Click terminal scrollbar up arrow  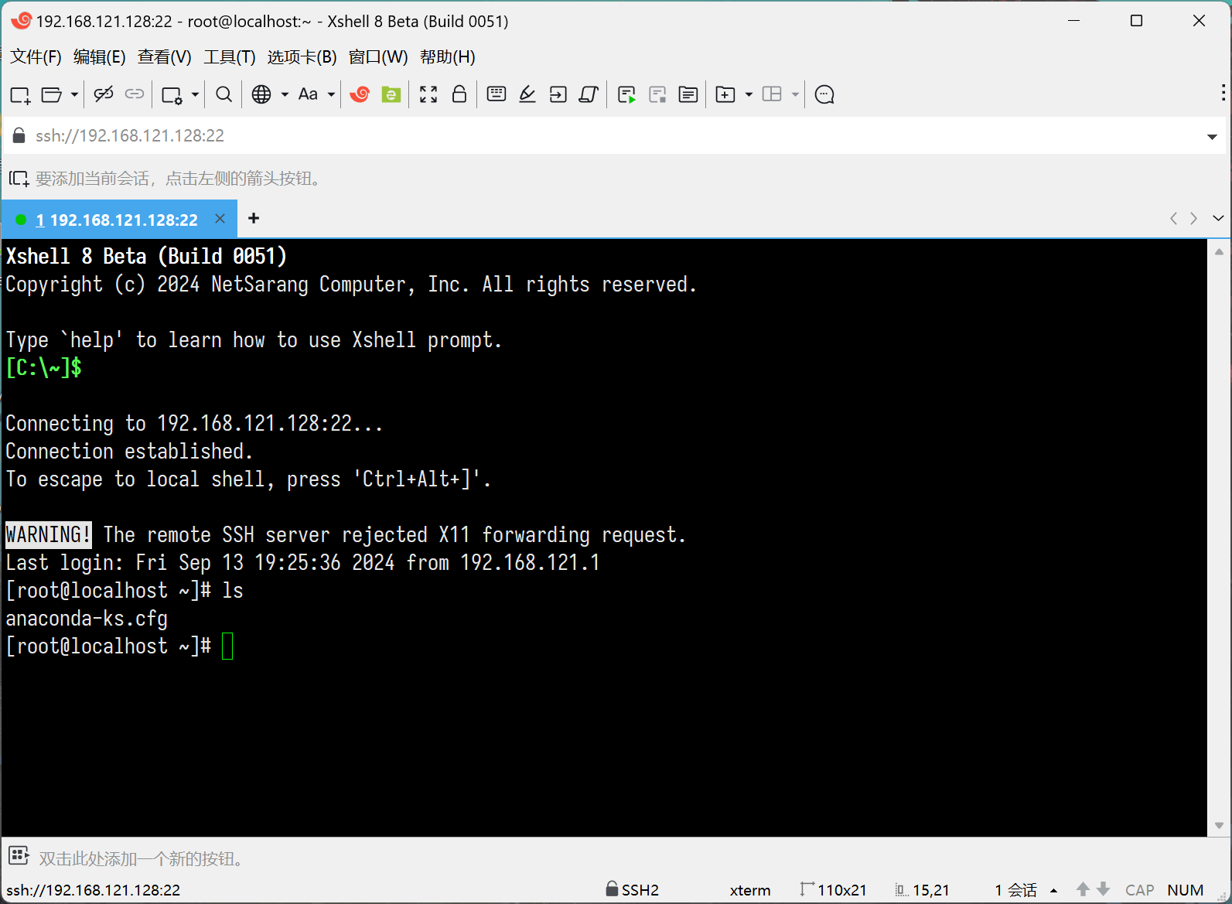[x=1219, y=251]
